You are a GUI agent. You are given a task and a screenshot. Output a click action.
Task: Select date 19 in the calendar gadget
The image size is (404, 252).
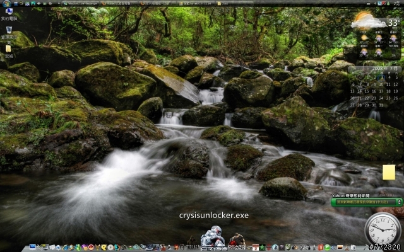coord(396,91)
